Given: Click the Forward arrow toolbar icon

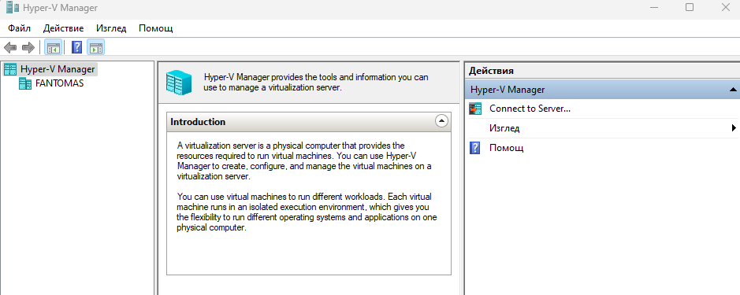Looking at the screenshot, I should pos(28,48).
